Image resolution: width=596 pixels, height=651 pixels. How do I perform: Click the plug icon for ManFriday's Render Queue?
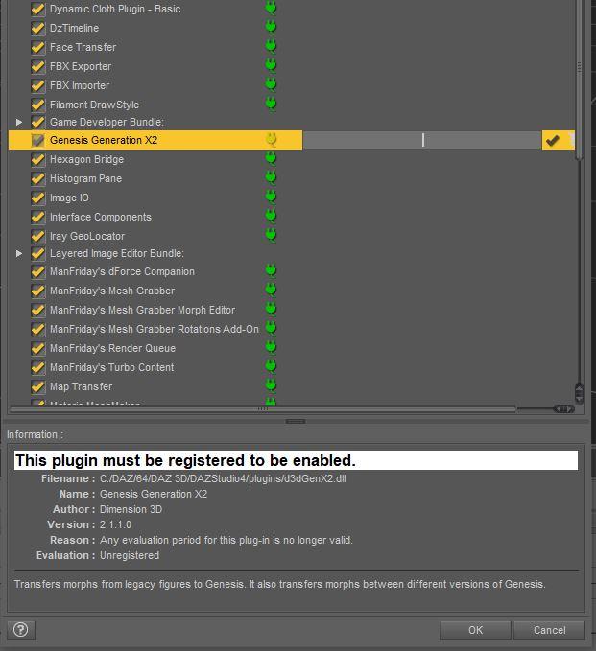[x=271, y=347]
